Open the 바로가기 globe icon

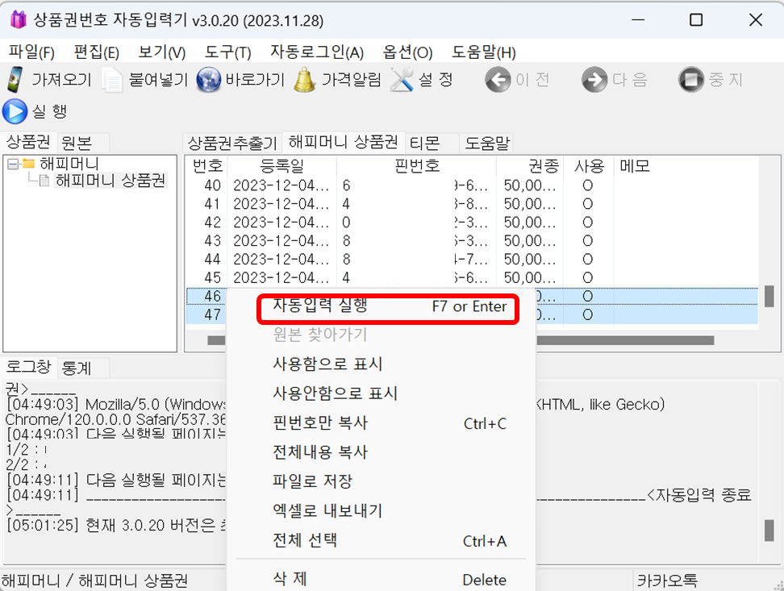[x=208, y=80]
